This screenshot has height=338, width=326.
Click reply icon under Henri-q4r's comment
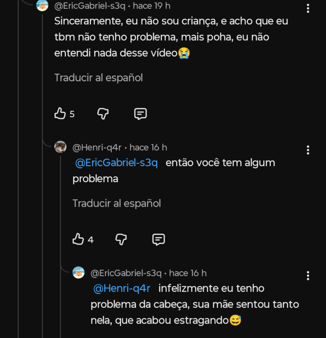(158, 239)
